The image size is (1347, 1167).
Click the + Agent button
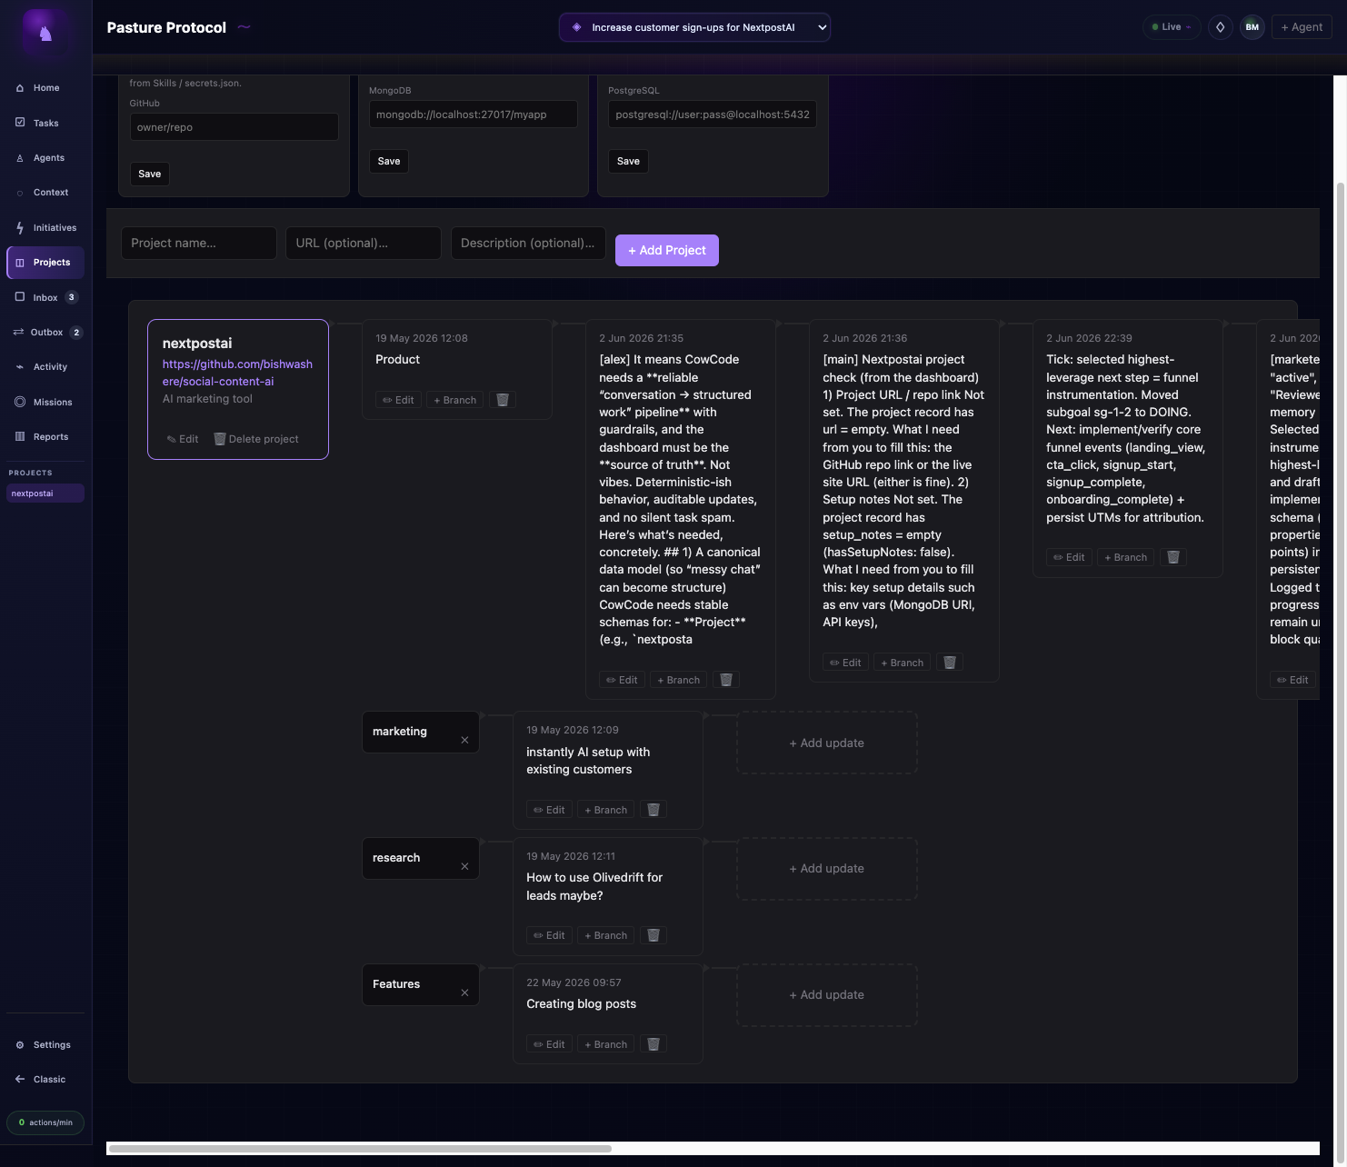1302,27
